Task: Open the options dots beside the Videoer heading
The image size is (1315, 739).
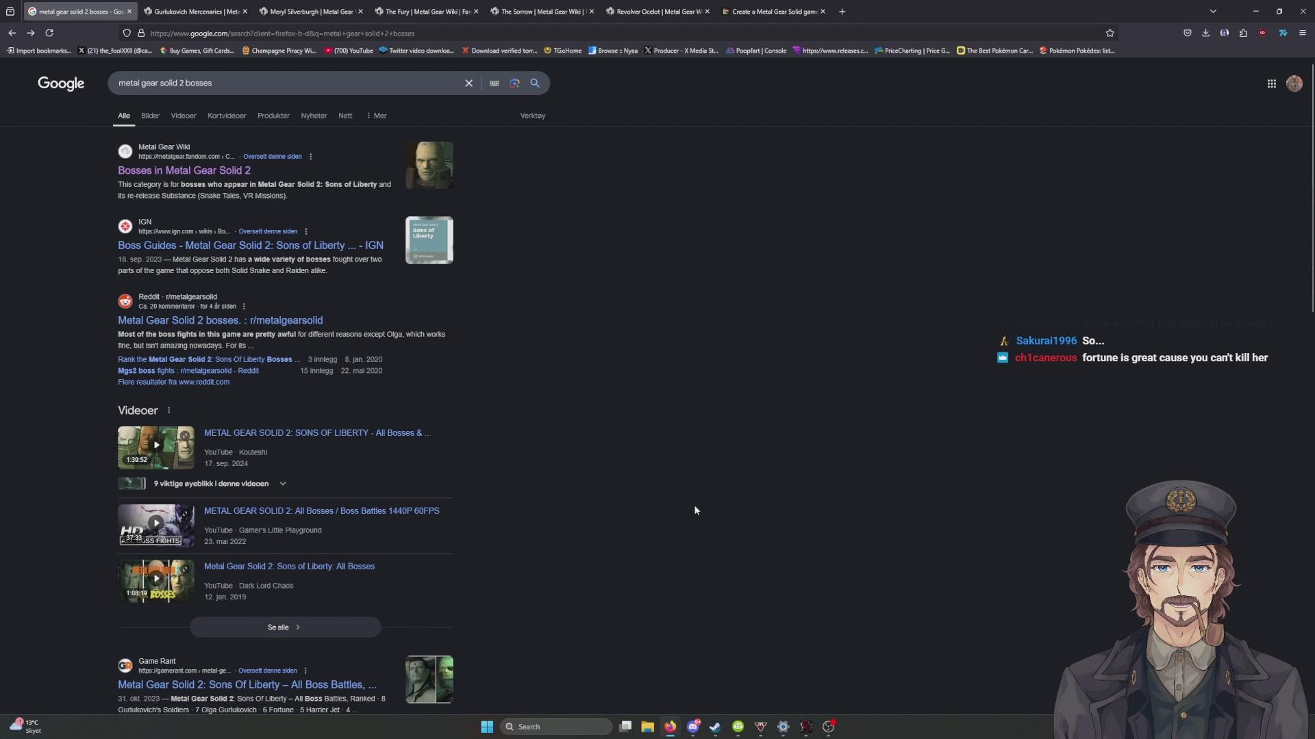Action: (168, 410)
